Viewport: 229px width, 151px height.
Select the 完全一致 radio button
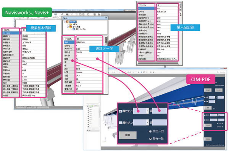coord(150,132)
